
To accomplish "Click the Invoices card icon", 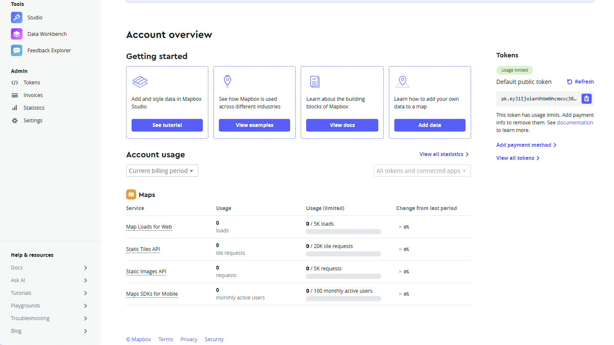I will tap(15, 95).
